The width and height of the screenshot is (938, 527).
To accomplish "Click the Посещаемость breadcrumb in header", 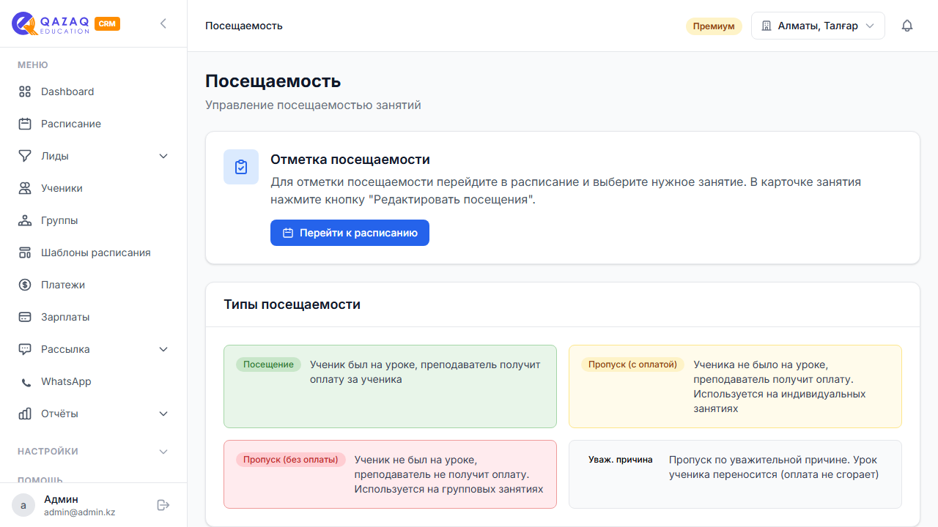I will [244, 26].
